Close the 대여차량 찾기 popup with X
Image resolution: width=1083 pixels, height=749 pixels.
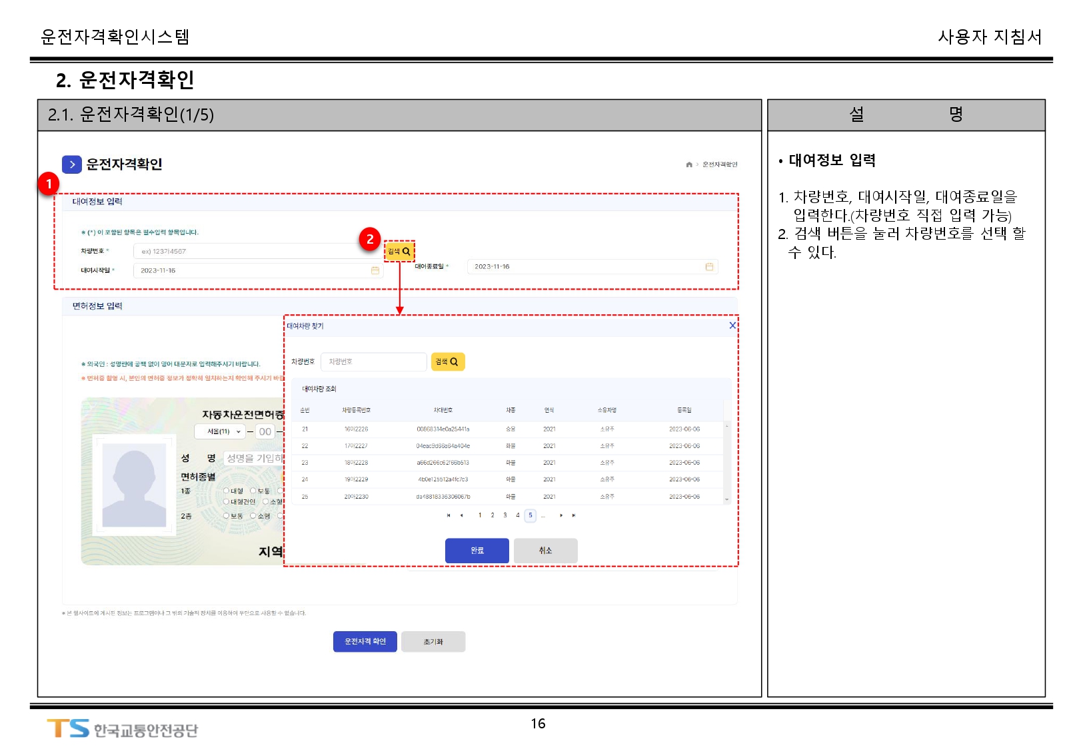click(x=732, y=326)
